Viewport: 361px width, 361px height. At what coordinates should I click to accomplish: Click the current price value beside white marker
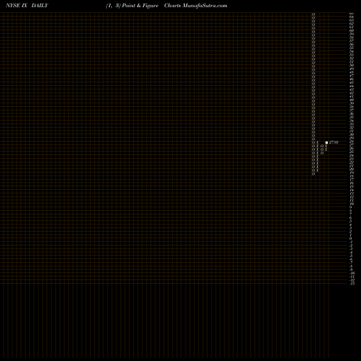pyautogui.click(x=334, y=142)
